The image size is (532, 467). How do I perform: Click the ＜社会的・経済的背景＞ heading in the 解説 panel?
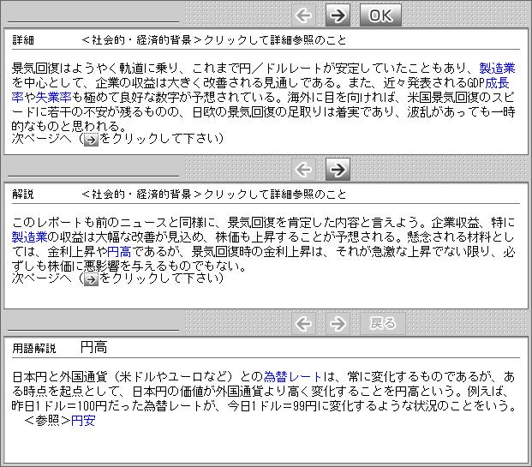[142, 195]
